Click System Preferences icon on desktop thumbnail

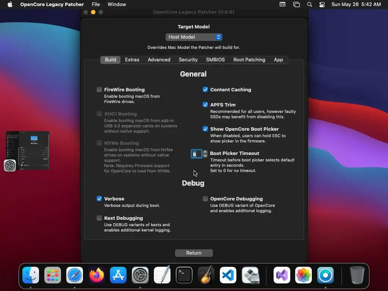tap(10, 166)
